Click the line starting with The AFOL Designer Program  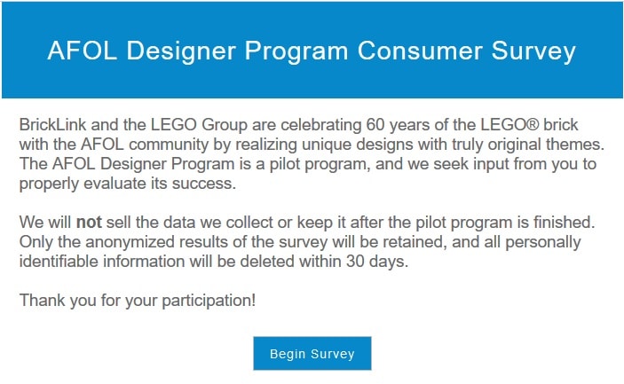[x=308, y=164]
